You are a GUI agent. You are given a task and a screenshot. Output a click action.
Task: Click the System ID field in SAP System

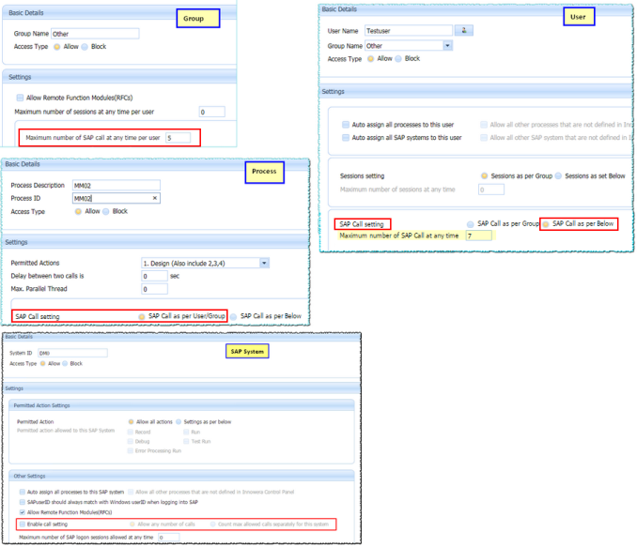[x=72, y=353]
